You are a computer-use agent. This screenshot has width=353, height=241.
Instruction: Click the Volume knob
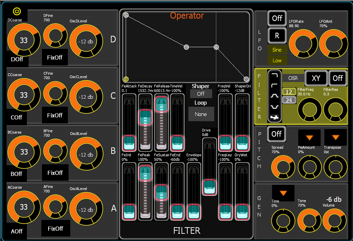[335, 221]
